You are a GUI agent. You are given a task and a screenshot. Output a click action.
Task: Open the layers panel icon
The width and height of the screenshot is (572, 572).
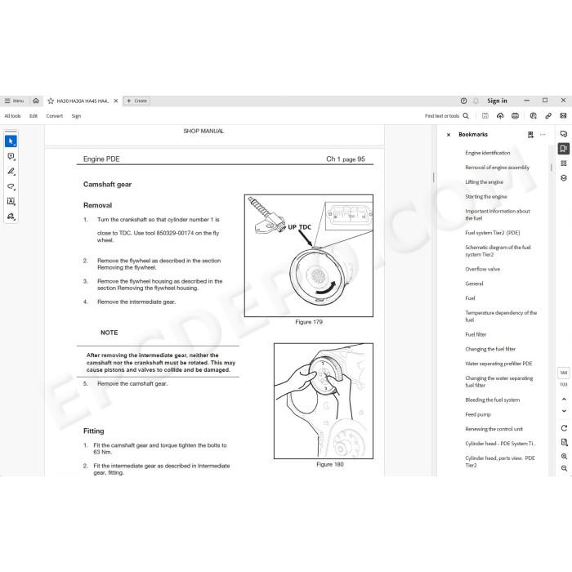pos(564,177)
